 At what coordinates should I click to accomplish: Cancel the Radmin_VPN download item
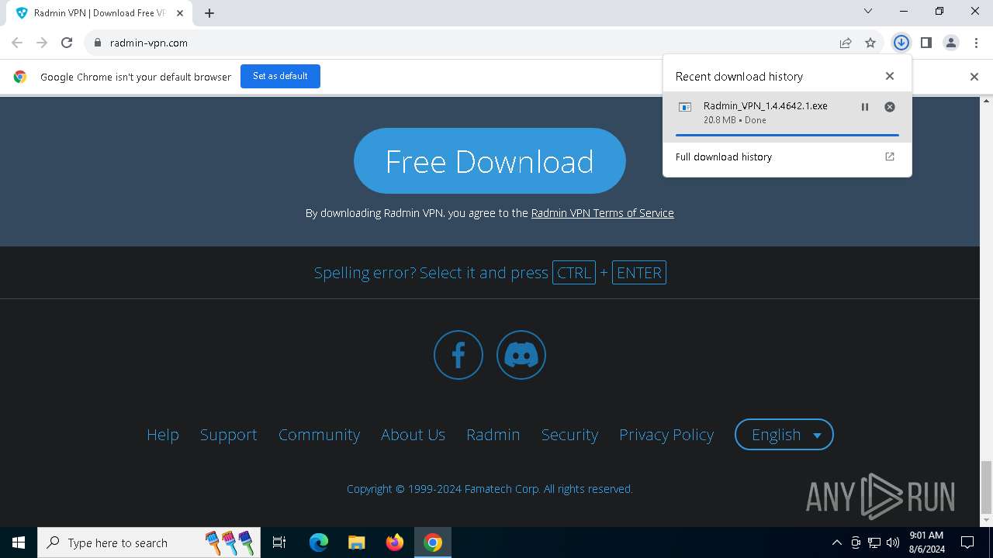click(x=890, y=107)
